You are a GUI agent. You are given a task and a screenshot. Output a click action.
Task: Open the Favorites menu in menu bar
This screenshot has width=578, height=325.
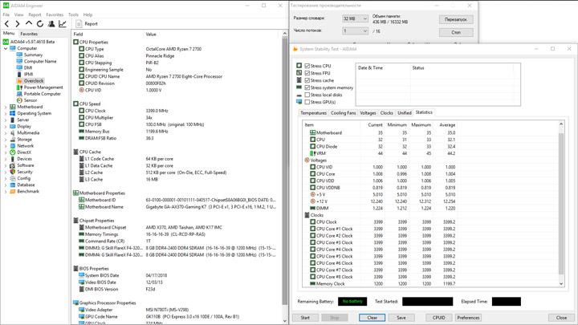pos(55,14)
